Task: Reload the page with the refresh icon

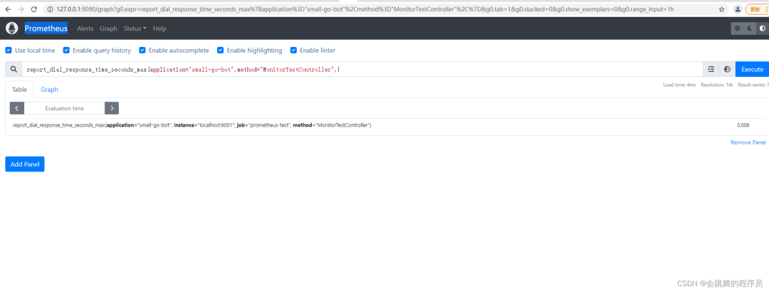Action: pos(34,9)
